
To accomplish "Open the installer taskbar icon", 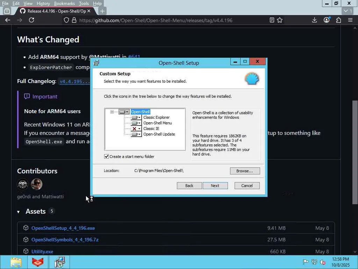I will 59,262.
